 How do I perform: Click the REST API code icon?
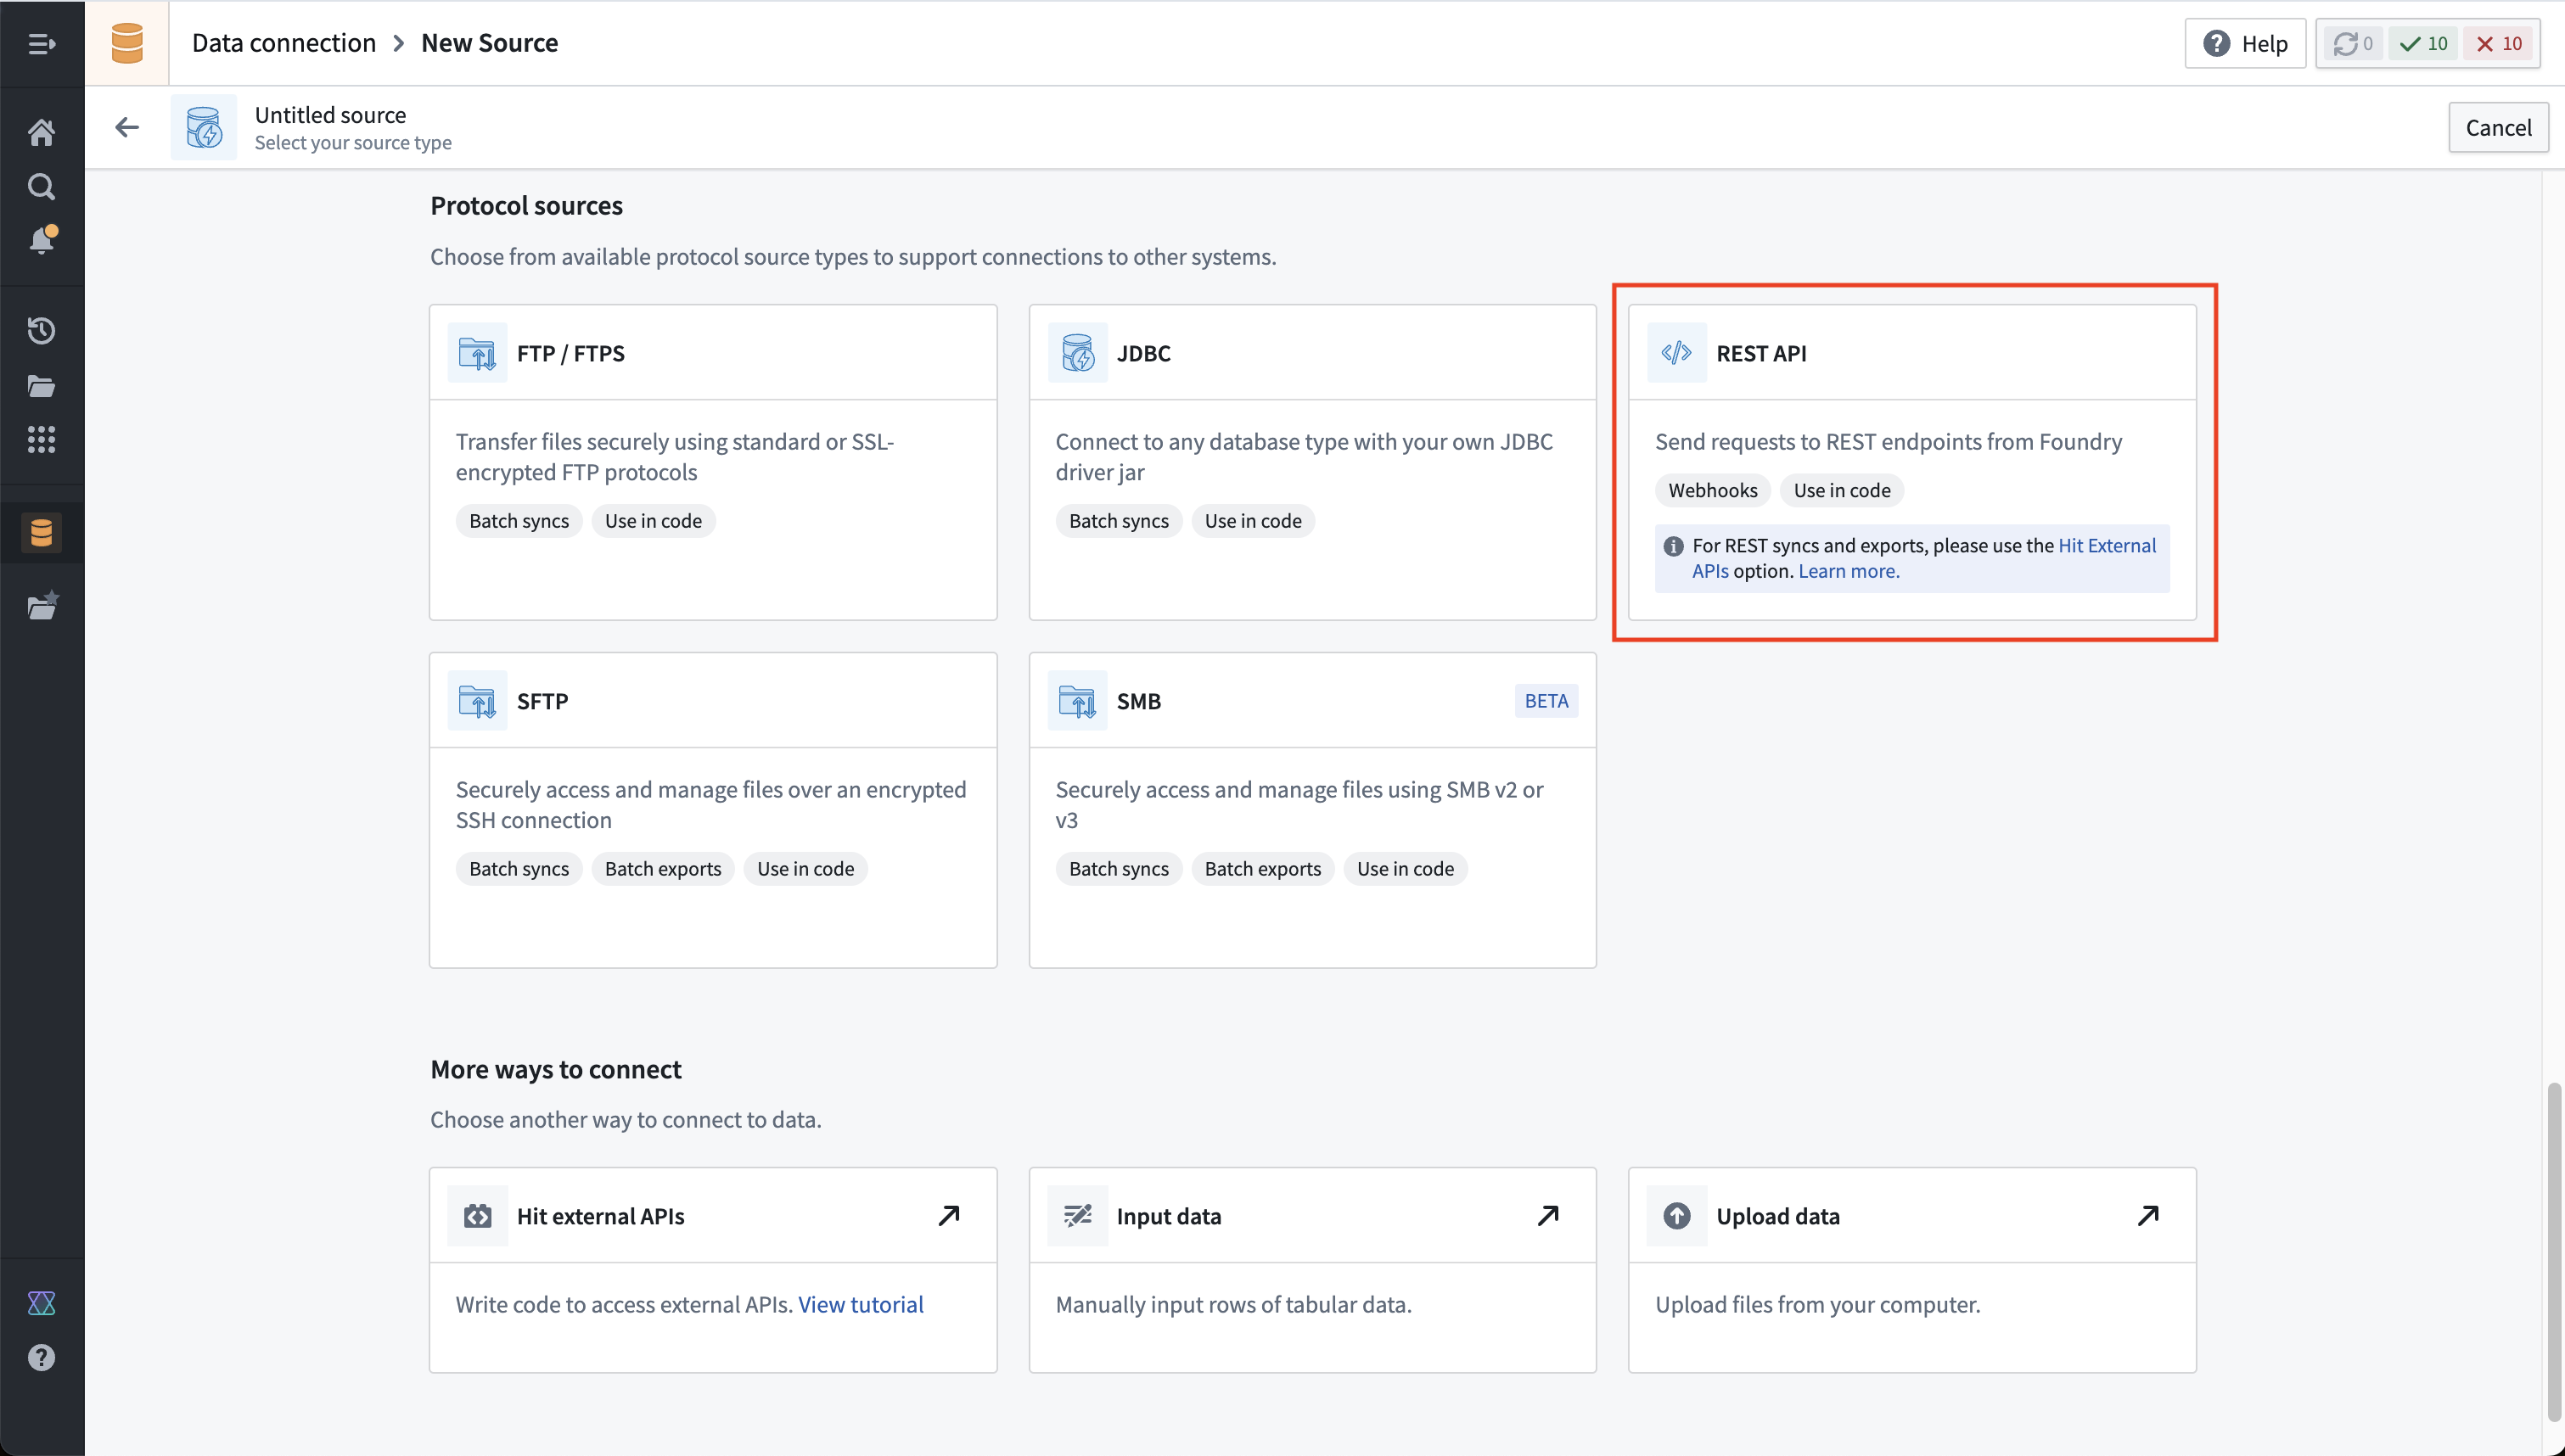pos(1677,353)
